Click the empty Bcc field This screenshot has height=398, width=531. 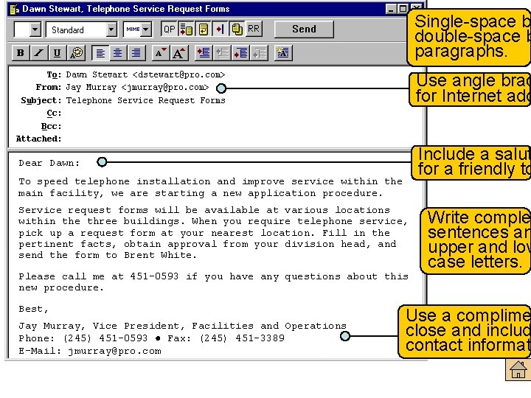(237, 126)
